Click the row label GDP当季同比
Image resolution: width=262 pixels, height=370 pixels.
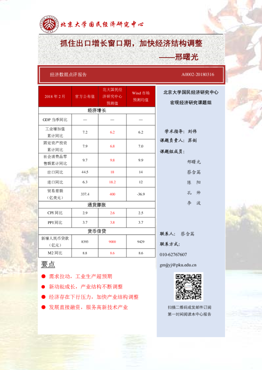[x=55, y=120]
